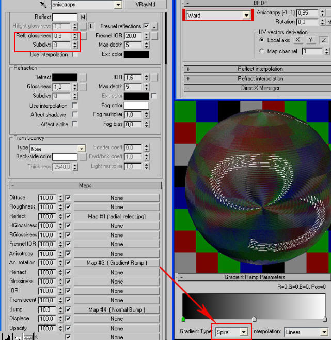Select the Map channel radio button
Image resolution: width=331 pixels, height=340 pixels.
[262, 52]
